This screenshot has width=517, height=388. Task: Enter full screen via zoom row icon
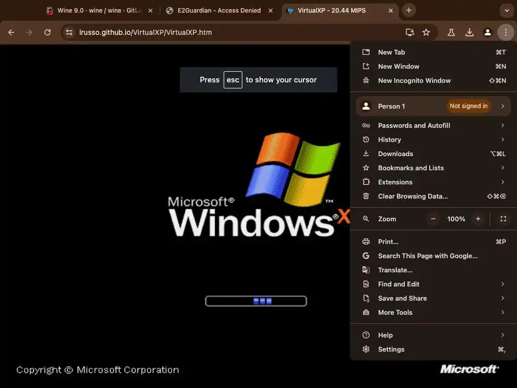(503, 219)
